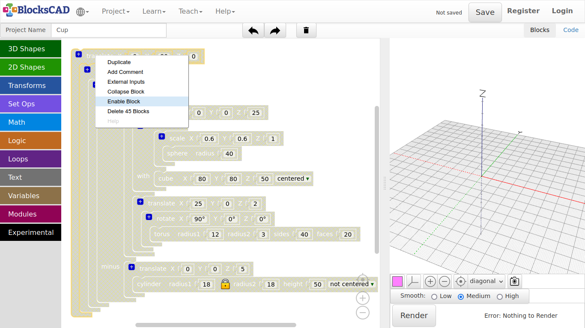Click the redo arrow button
The height and width of the screenshot is (328, 585).
275,30
